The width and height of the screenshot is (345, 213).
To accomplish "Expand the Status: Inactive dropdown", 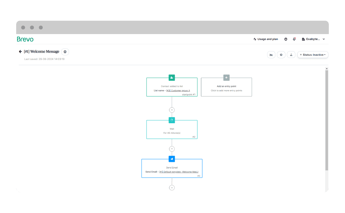I will pyautogui.click(x=313, y=55).
